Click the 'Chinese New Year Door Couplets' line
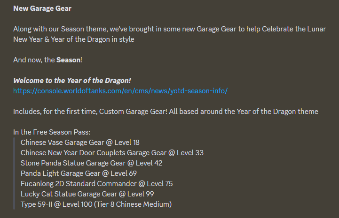Viewport: 339px width, 218px height. click(112, 153)
